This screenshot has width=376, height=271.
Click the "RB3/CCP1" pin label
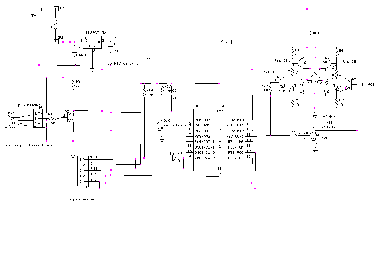235,137
